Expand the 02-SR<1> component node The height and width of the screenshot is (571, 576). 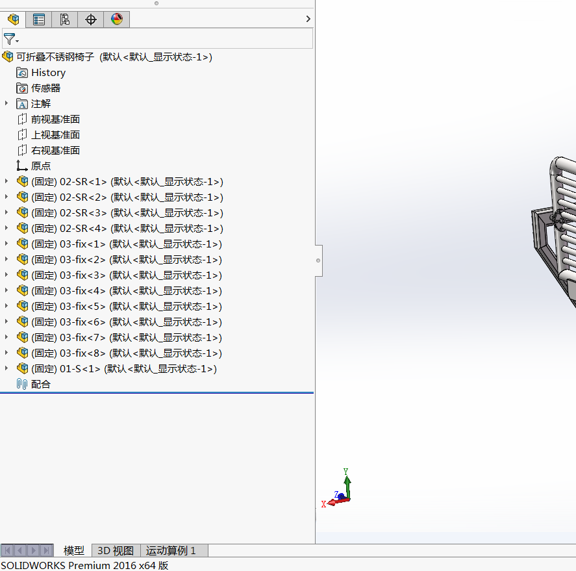coord(6,181)
